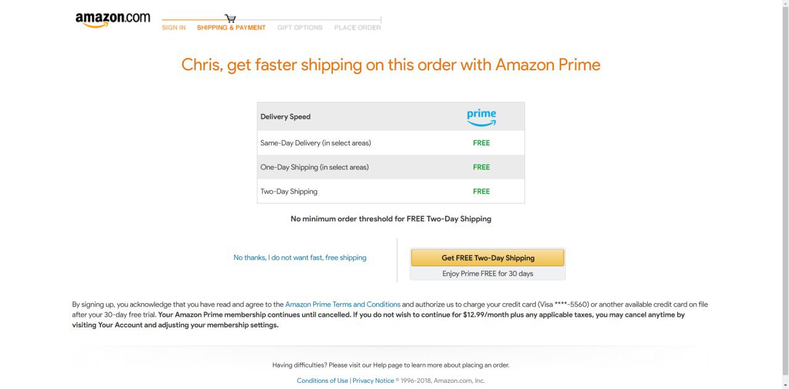Click the scrollbar down arrow

pyautogui.click(x=785, y=385)
